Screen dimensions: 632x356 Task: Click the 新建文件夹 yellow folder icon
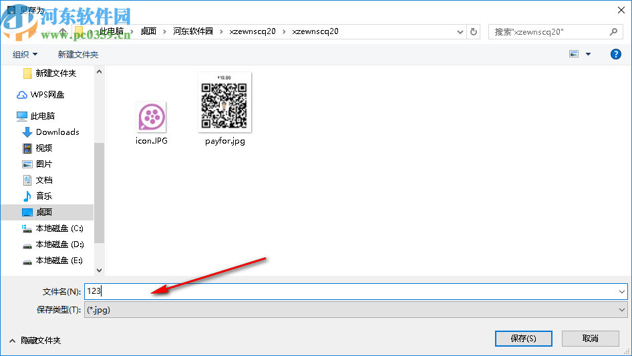(x=27, y=73)
